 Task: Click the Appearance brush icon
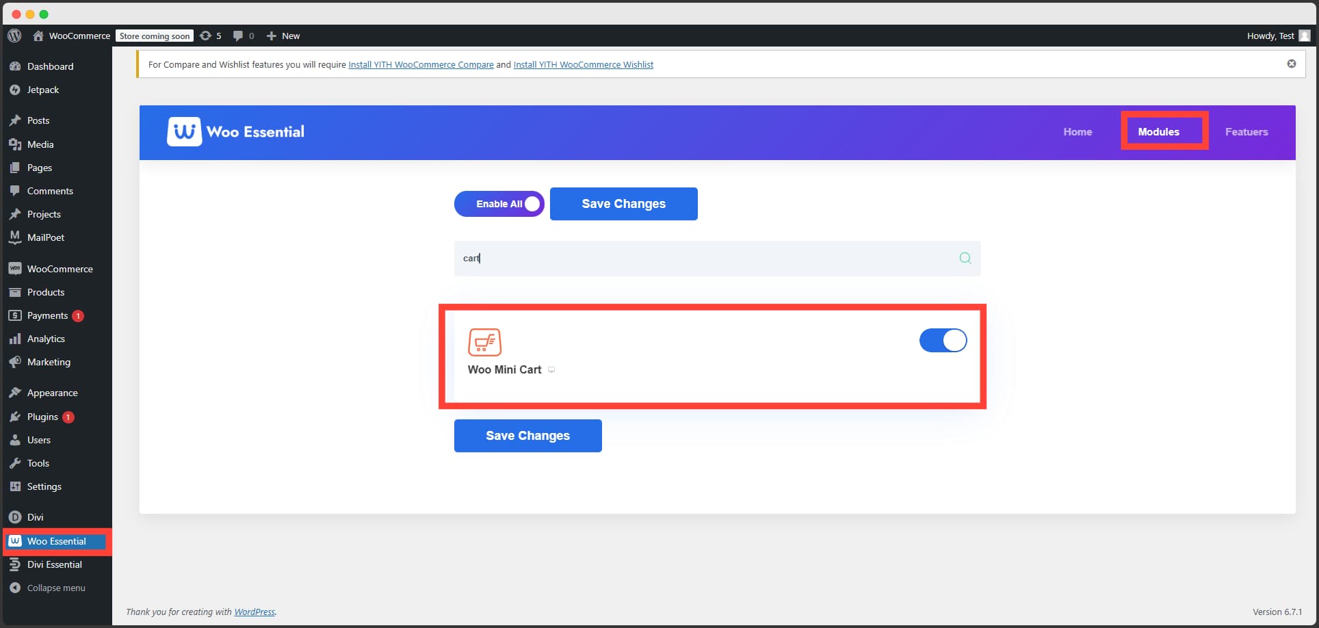[15, 393]
